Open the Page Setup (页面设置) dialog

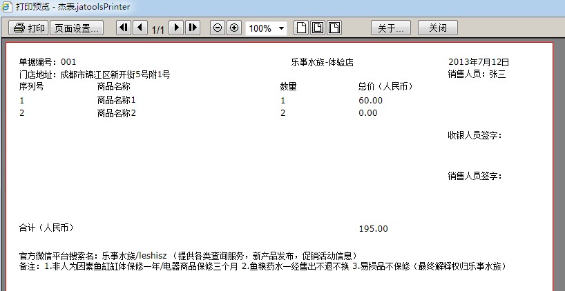coord(77,28)
